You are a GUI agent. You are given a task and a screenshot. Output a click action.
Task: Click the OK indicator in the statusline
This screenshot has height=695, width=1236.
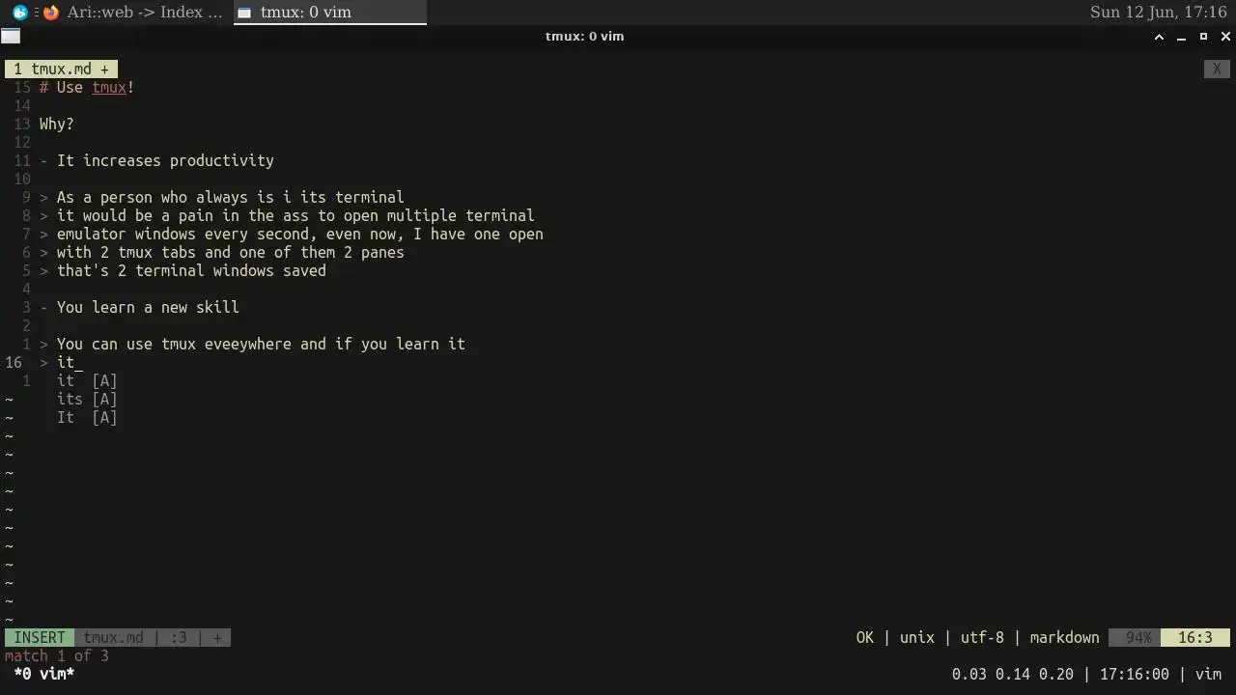pyautogui.click(x=864, y=638)
